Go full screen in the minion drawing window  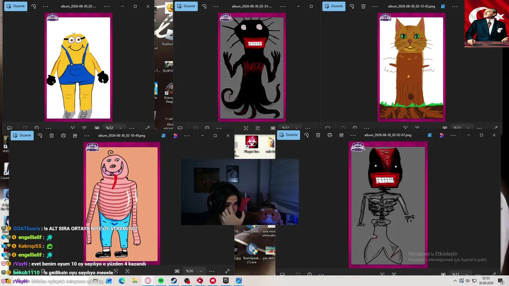(148, 128)
